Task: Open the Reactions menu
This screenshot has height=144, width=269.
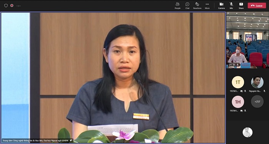Action: [x=197, y=5]
